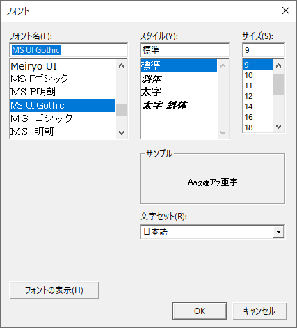Image resolution: width=297 pixels, height=328 pixels.
Task: Click size list scroll down arrow
Action: click(278, 127)
